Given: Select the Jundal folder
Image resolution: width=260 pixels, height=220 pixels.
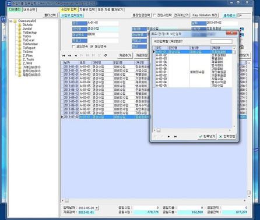Looking at the screenshot, I should [27, 29].
